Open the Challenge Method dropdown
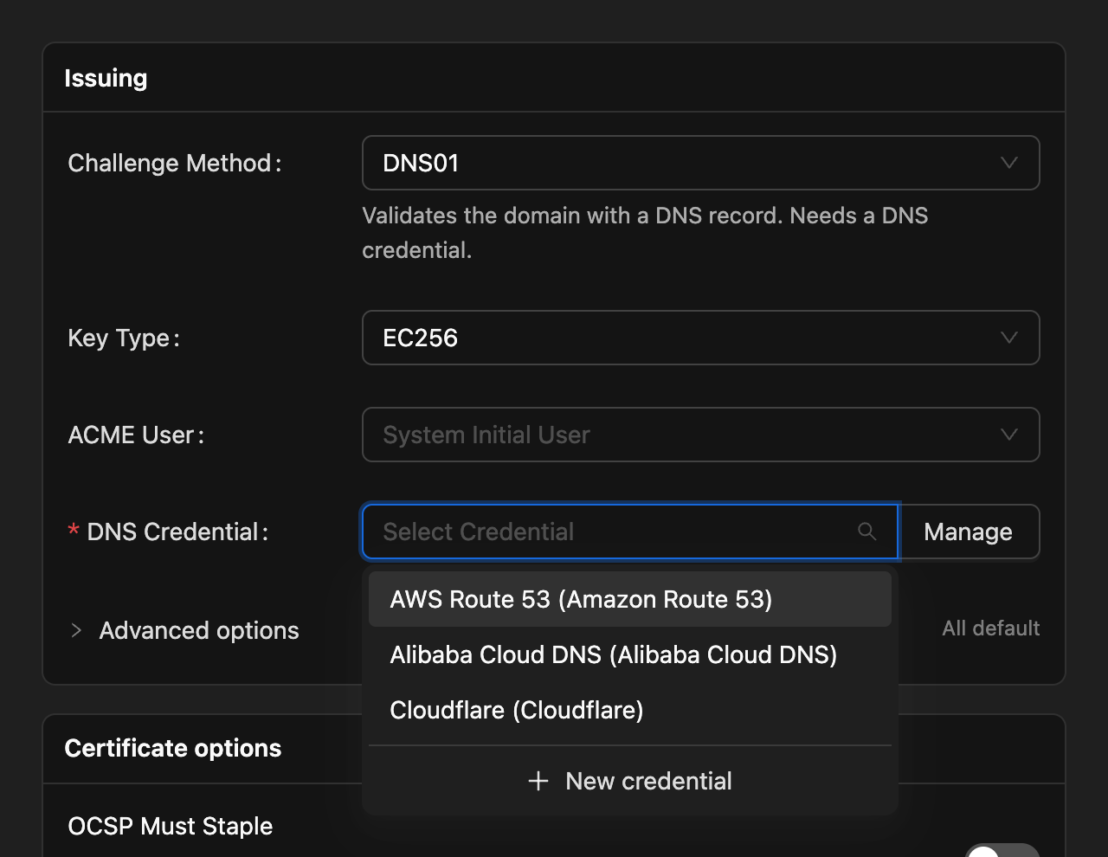1108x857 pixels. pyautogui.click(x=700, y=163)
